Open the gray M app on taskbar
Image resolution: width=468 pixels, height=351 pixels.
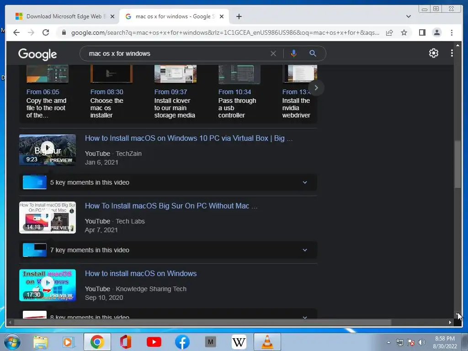tap(210, 342)
